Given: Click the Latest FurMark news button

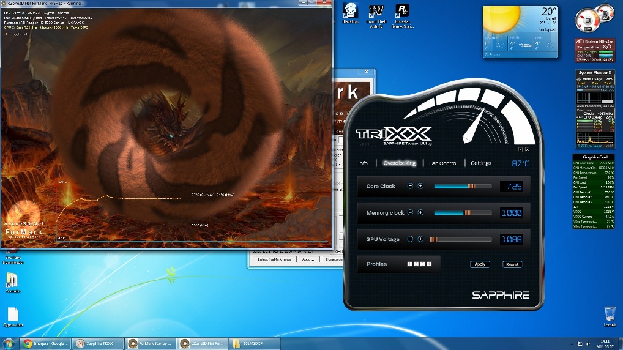Looking at the screenshot, I should 274,259.
